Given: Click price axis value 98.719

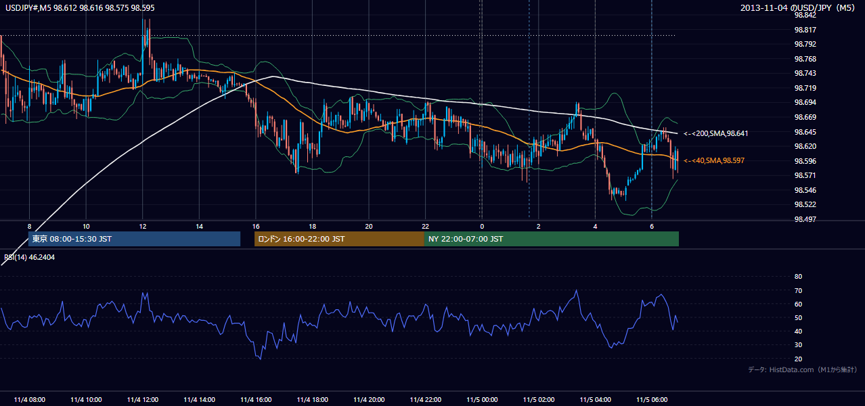Looking at the screenshot, I should click(x=805, y=88).
